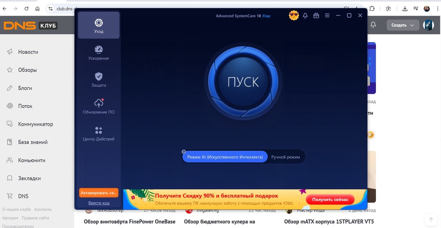Viewport: 441px width, 228px height.
Task: Click Получить сейчас in the promo banner
Action: click(x=330, y=200)
